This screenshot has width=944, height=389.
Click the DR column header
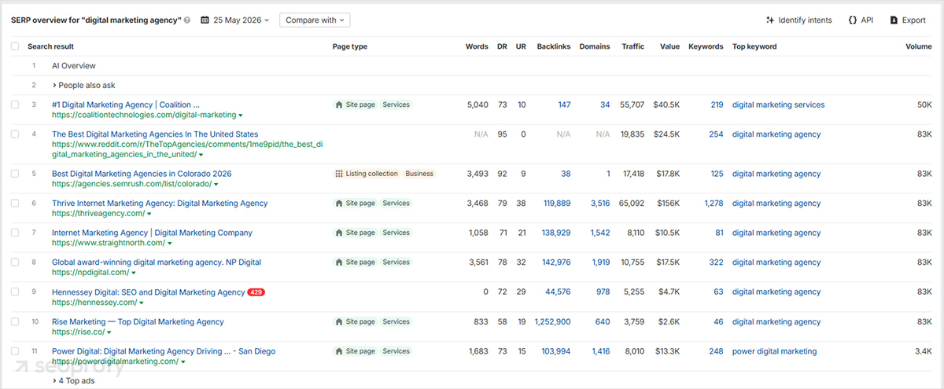point(502,46)
